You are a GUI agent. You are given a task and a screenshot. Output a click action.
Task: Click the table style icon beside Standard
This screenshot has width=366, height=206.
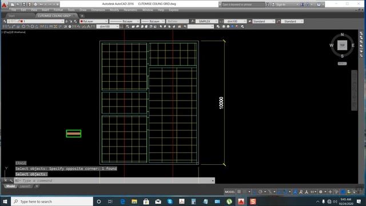(250, 21)
